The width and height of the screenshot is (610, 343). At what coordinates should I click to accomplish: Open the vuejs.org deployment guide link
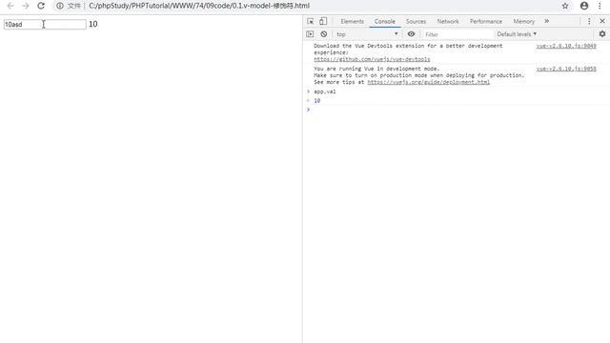click(428, 82)
